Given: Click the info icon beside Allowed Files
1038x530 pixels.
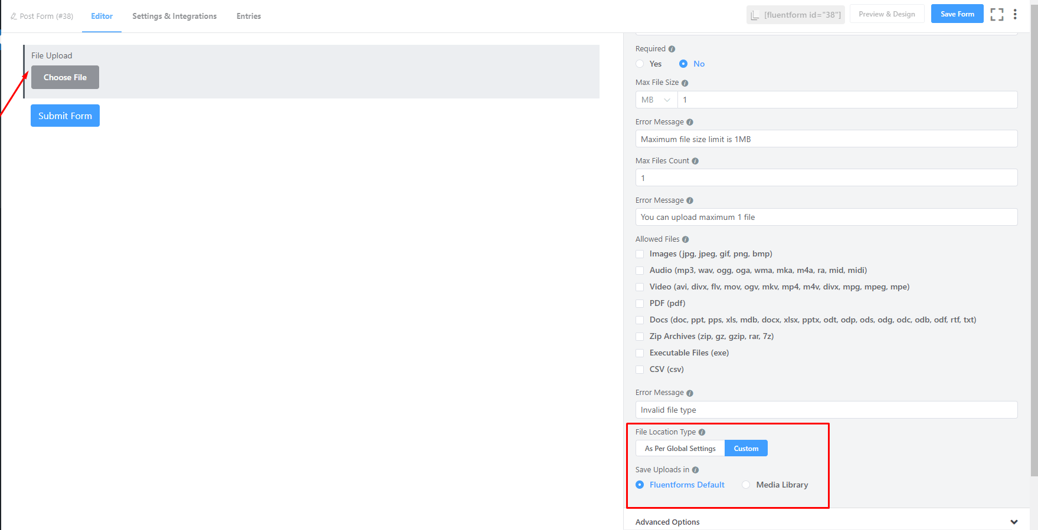Looking at the screenshot, I should tap(685, 239).
